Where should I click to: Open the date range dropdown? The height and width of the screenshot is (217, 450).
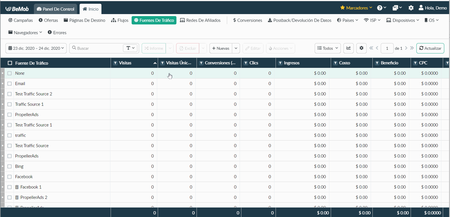[x=36, y=48]
